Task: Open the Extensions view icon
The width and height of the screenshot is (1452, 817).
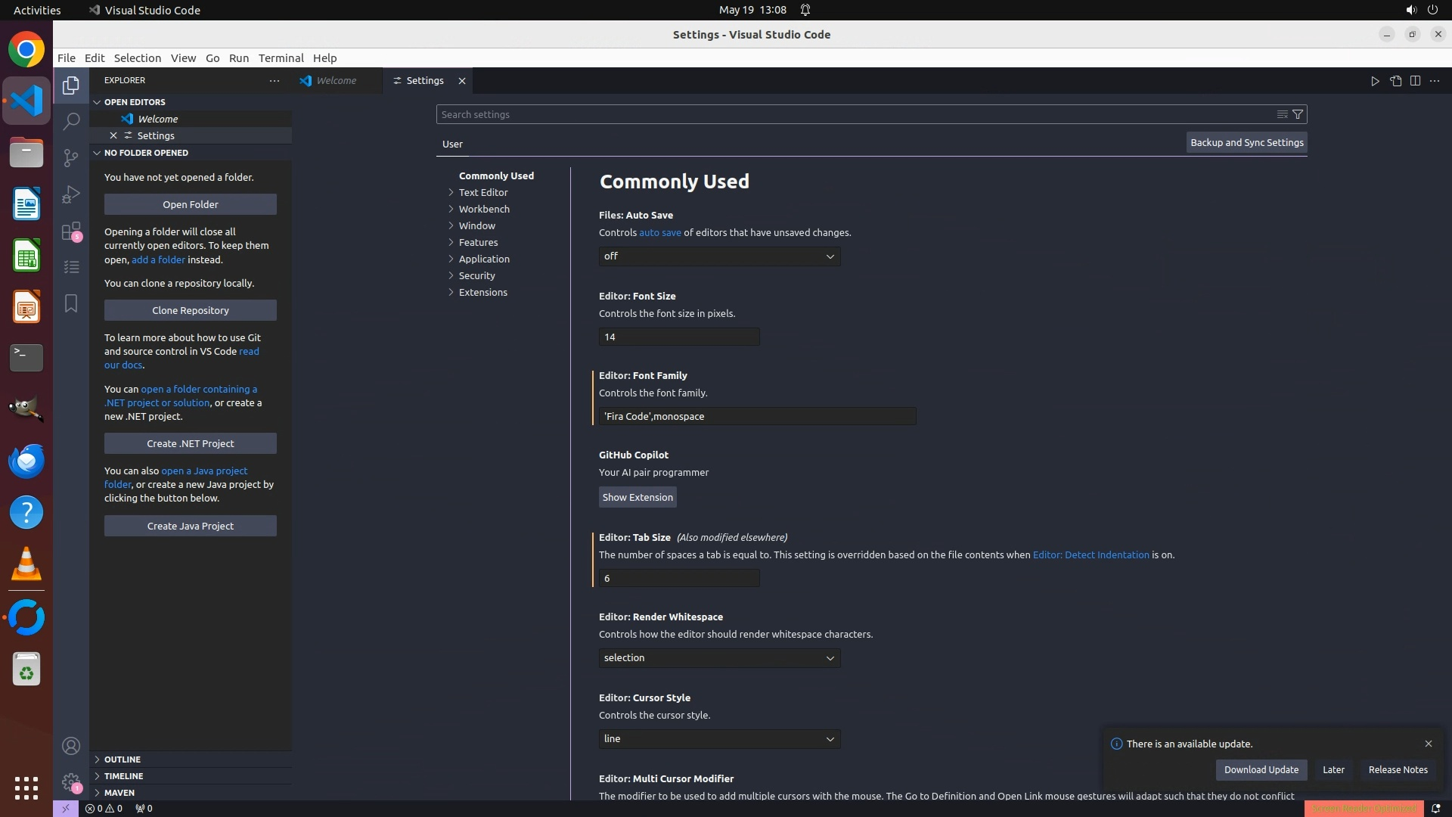Action: [x=71, y=231]
